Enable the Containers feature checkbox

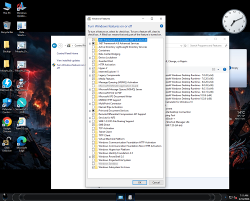(x=93, y=50)
